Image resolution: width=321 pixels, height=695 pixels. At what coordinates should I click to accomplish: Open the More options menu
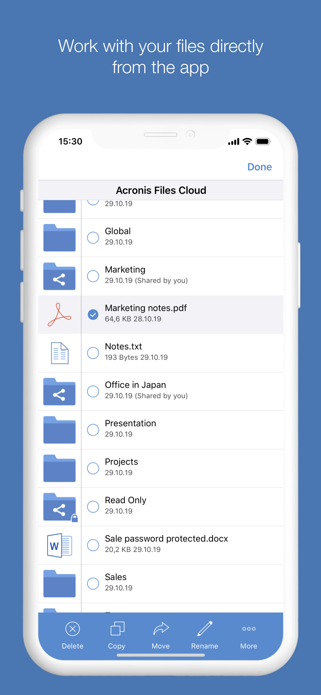click(x=248, y=629)
